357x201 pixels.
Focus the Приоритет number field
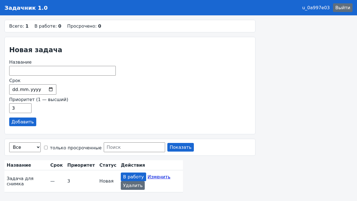tap(20, 108)
